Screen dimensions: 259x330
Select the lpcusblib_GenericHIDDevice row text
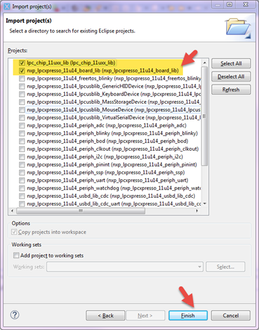[114, 86]
